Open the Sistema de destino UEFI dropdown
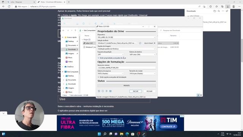Image resolution: width=243 pixels, height=137 pixels. coord(142,54)
